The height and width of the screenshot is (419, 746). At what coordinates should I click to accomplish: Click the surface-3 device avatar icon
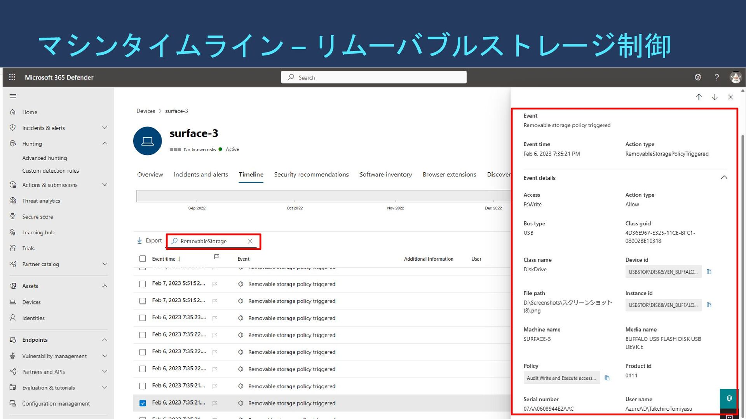(148, 141)
